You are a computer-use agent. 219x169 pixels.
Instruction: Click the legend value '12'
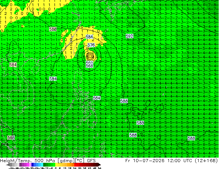click(x=65, y=168)
